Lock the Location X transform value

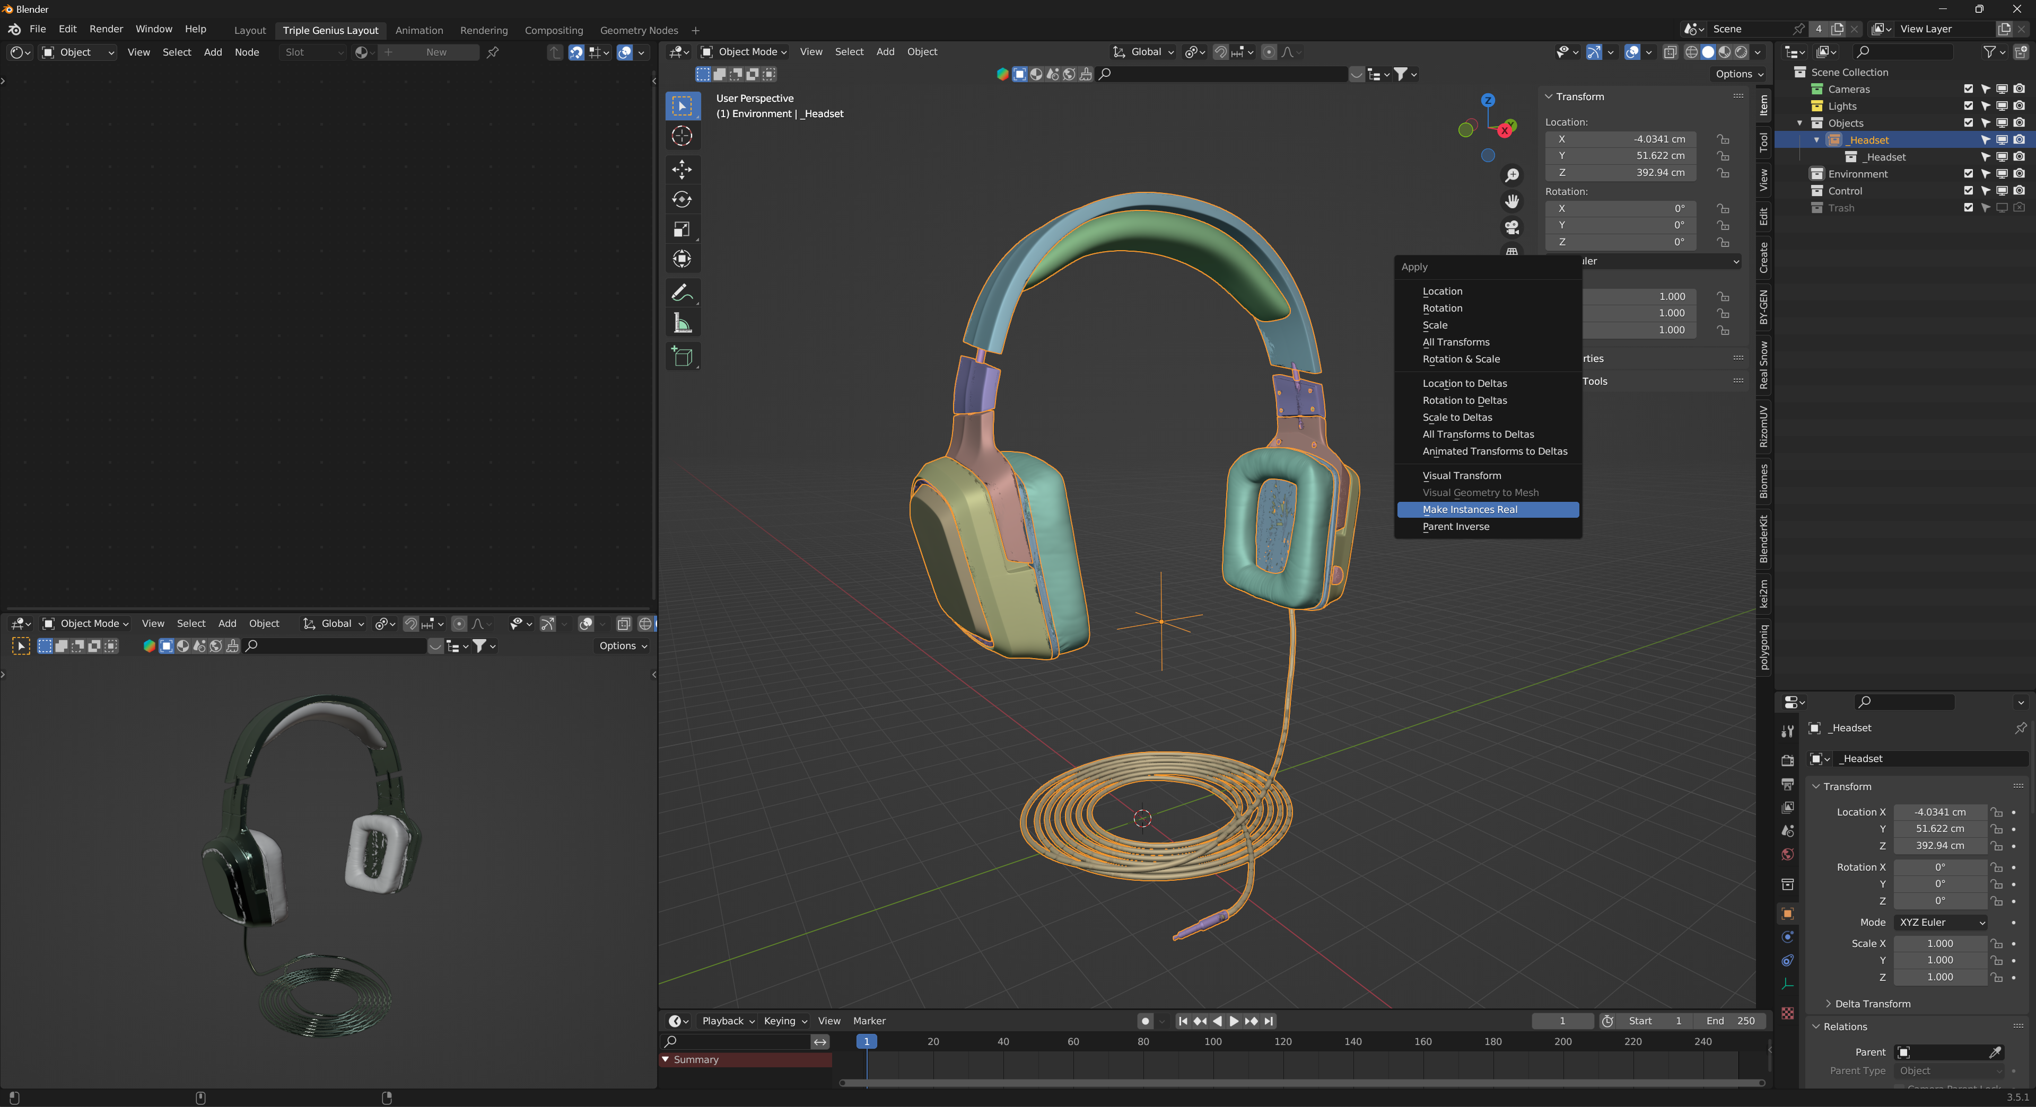pos(1722,139)
